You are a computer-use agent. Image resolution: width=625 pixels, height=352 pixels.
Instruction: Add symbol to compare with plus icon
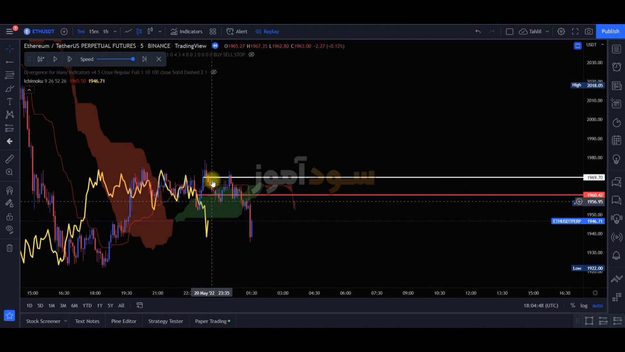(64, 31)
